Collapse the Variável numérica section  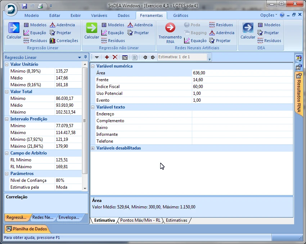click(x=93, y=66)
